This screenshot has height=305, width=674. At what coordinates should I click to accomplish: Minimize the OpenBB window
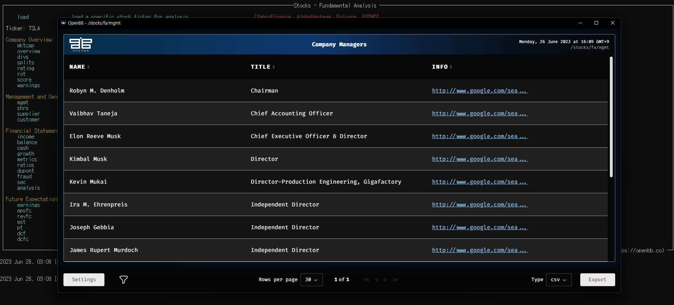pos(580,23)
